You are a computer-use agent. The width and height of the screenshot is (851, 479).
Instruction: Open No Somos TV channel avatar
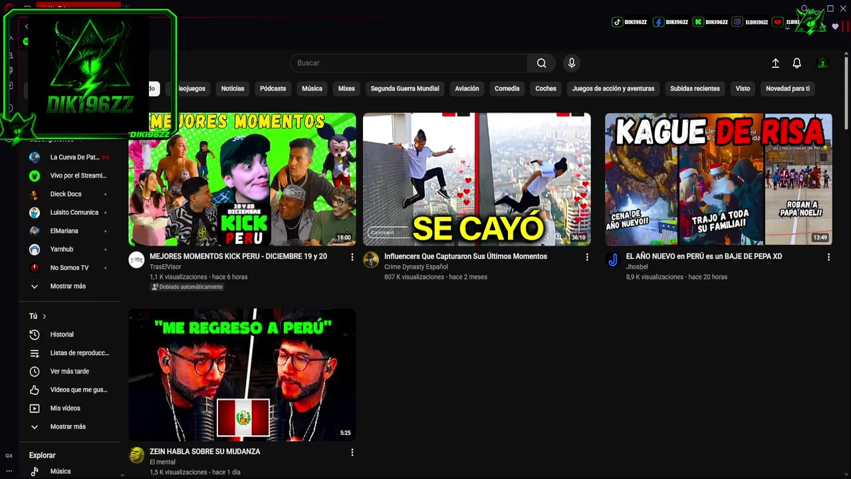35,268
